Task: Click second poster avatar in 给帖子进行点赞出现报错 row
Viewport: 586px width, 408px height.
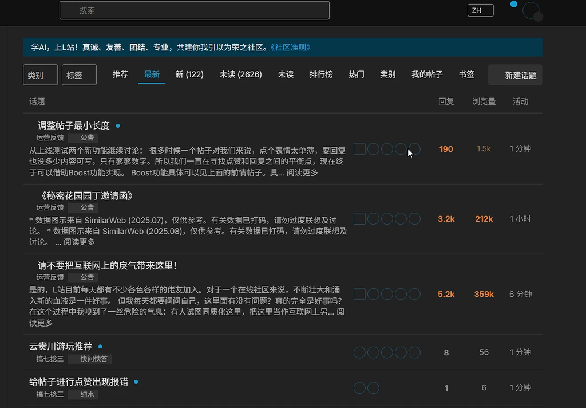Action: tap(373, 388)
